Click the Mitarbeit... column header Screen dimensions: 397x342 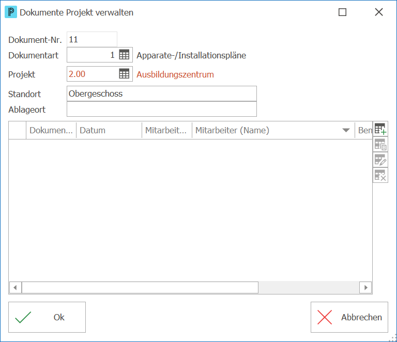click(167, 130)
